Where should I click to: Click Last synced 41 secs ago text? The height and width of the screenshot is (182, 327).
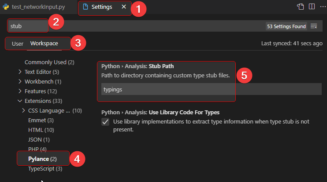click(x=292, y=44)
